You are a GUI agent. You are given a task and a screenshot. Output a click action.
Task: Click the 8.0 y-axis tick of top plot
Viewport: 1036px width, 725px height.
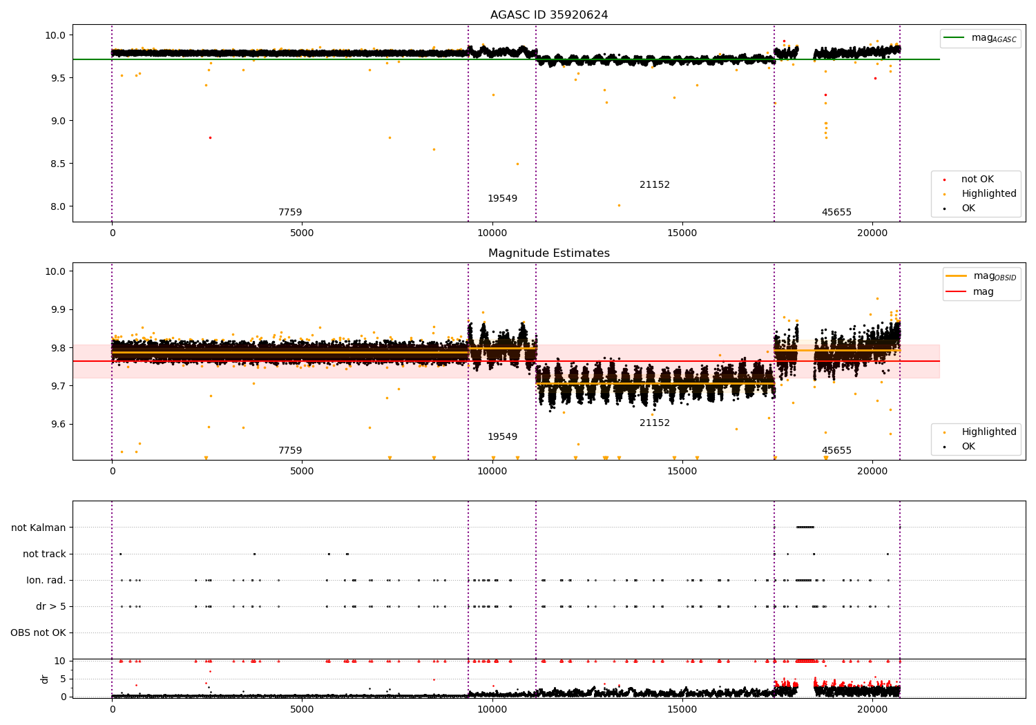58,206
